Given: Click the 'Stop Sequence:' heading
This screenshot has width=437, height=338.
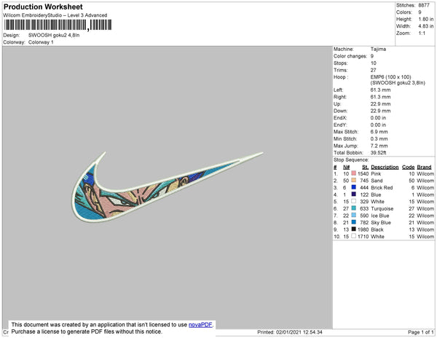Looking at the screenshot, I should (351, 160).
